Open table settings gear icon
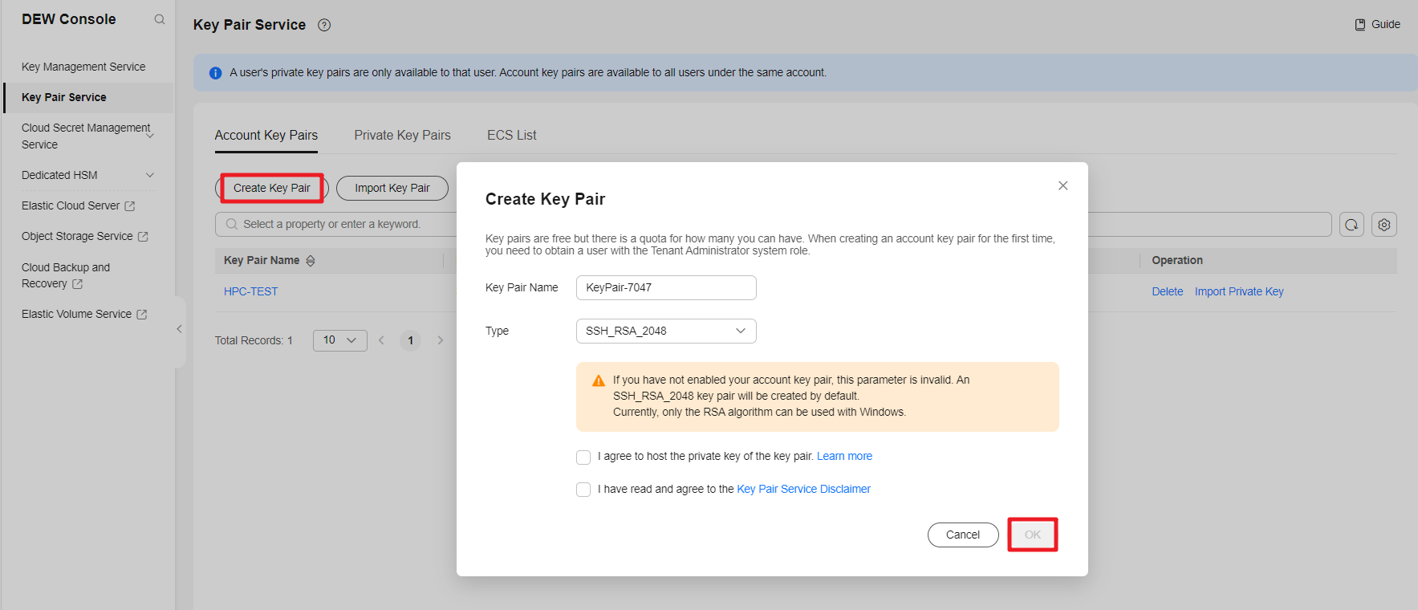This screenshot has width=1418, height=610. click(1384, 225)
